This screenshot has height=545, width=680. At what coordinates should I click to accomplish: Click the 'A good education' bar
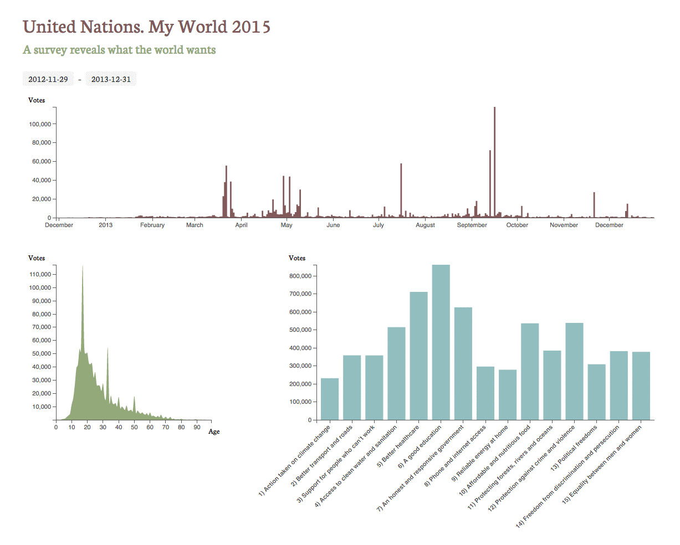click(x=441, y=342)
